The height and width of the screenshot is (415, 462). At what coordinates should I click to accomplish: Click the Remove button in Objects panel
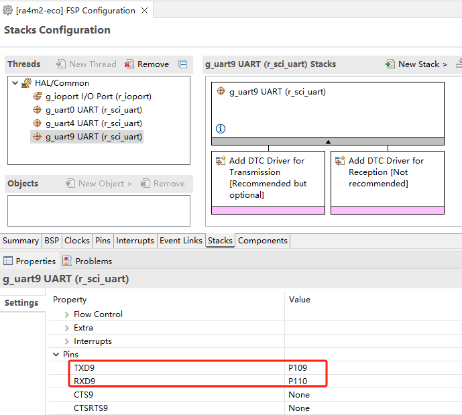pyautogui.click(x=163, y=184)
